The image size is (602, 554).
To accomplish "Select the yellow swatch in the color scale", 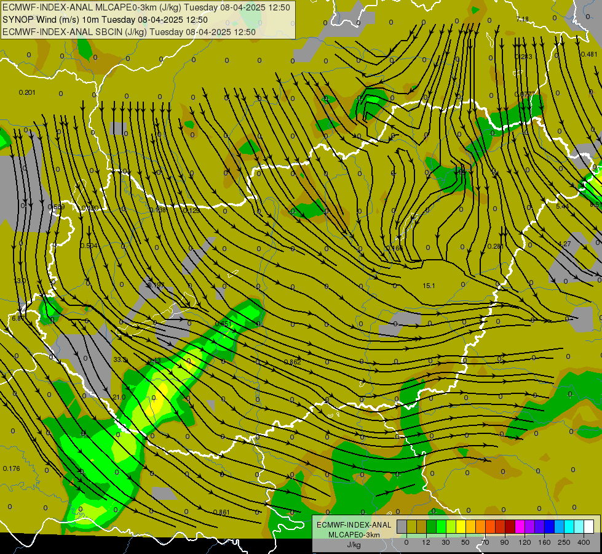I will pyautogui.click(x=461, y=526).
